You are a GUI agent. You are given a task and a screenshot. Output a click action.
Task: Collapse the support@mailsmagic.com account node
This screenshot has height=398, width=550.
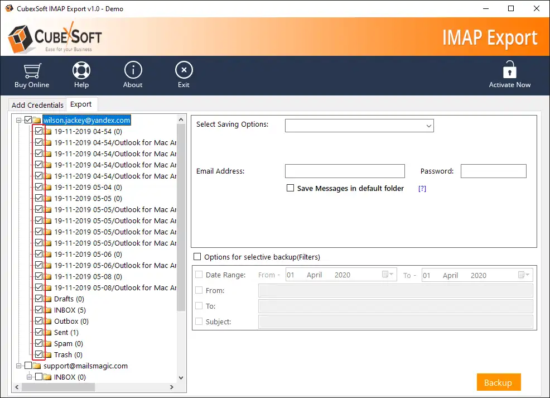pos(19,366)
